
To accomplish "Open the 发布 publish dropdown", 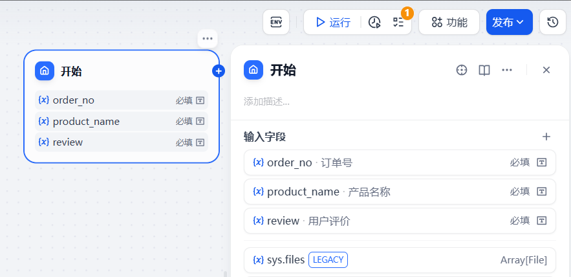I will (509, 22).
